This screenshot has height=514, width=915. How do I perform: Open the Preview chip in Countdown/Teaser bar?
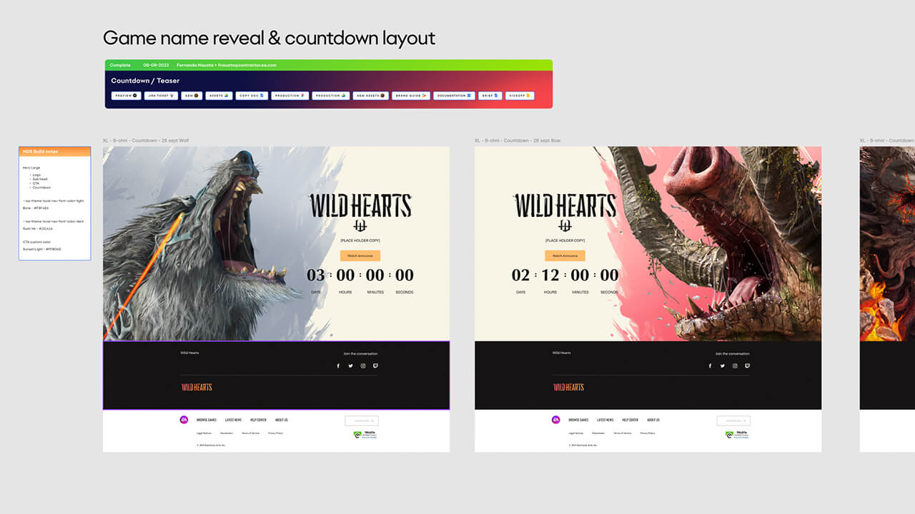click(126, 95)
